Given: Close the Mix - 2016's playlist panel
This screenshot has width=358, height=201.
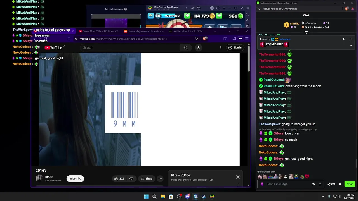Looking at the screenshot, I should [238, 177].
